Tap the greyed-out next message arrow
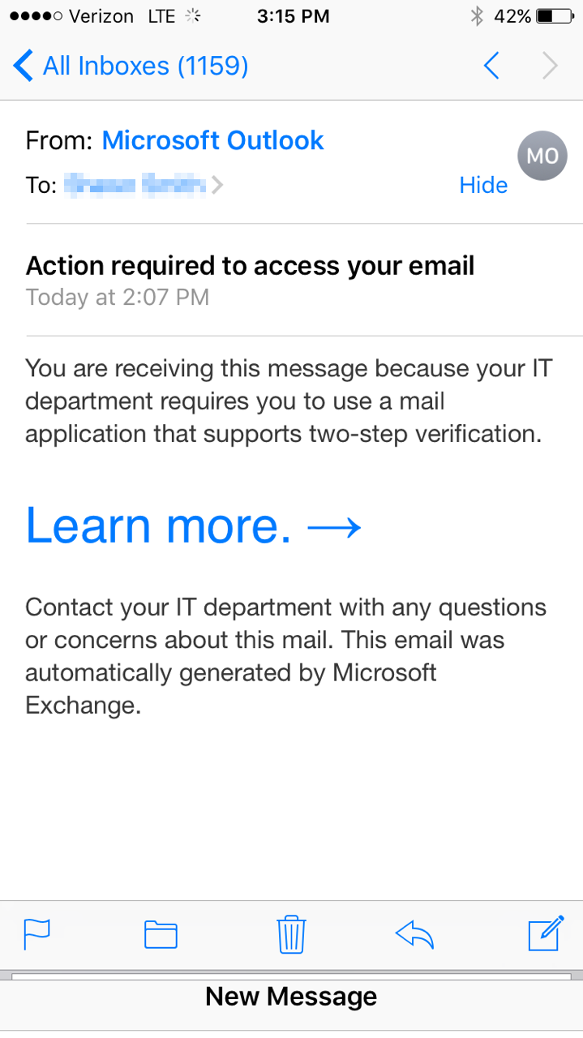 tap(550, 66)
